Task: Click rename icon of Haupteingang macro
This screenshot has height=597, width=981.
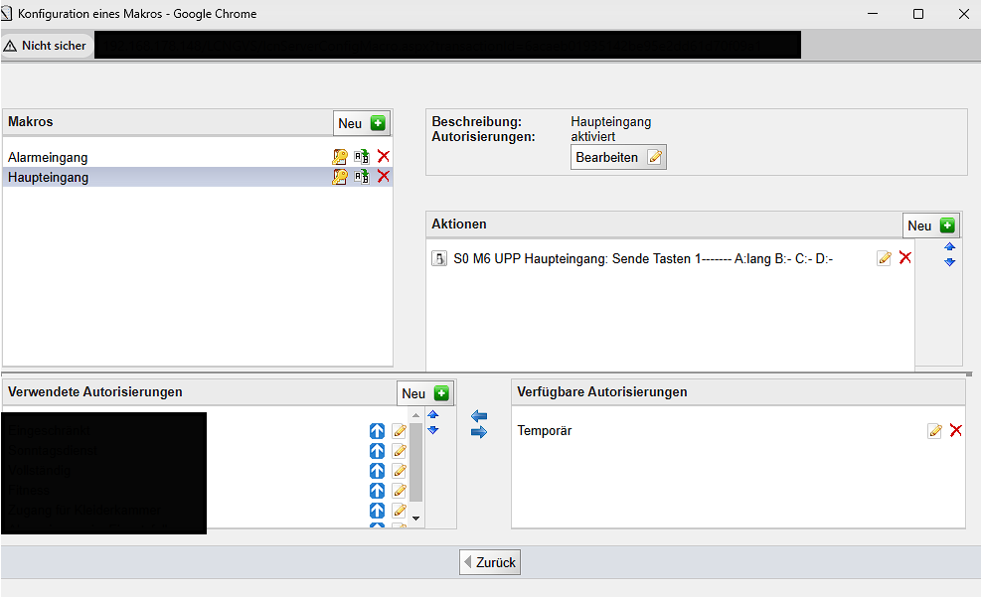Action: click(x=362, y=177)
